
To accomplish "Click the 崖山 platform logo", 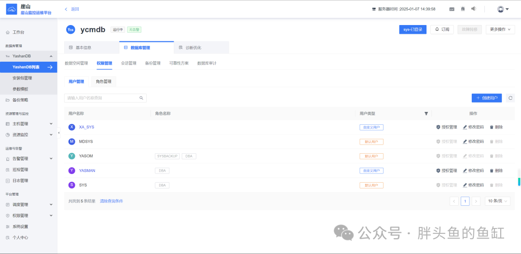I will (11, 9).
